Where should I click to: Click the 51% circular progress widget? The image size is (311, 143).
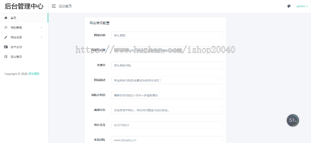[293, 120]
